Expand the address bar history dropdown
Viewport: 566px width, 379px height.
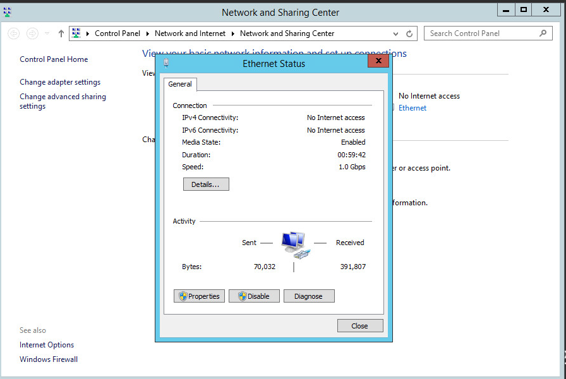396,33
